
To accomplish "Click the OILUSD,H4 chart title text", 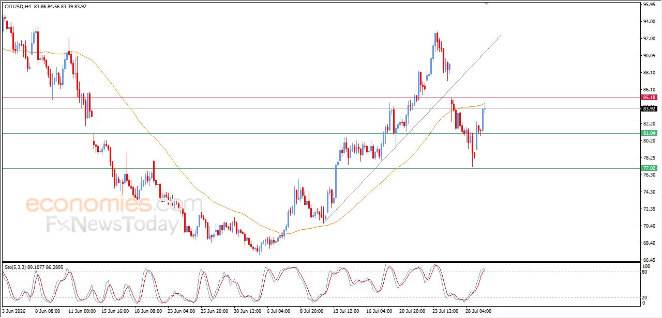I will (18, 6).
